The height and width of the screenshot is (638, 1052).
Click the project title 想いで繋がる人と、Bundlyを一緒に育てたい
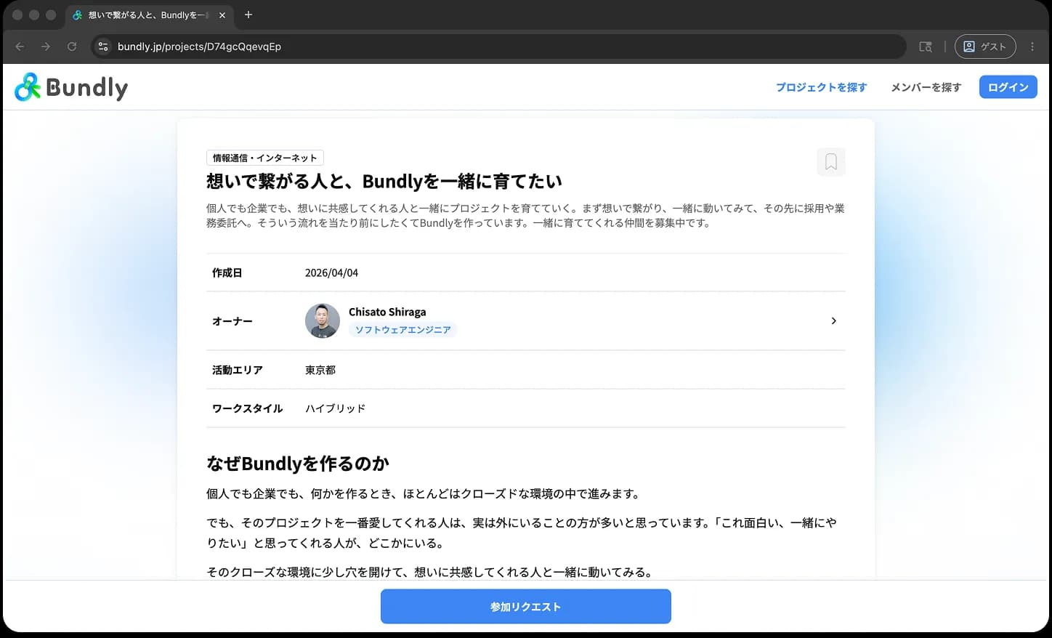pyautogui.click(x=384, y=181)
